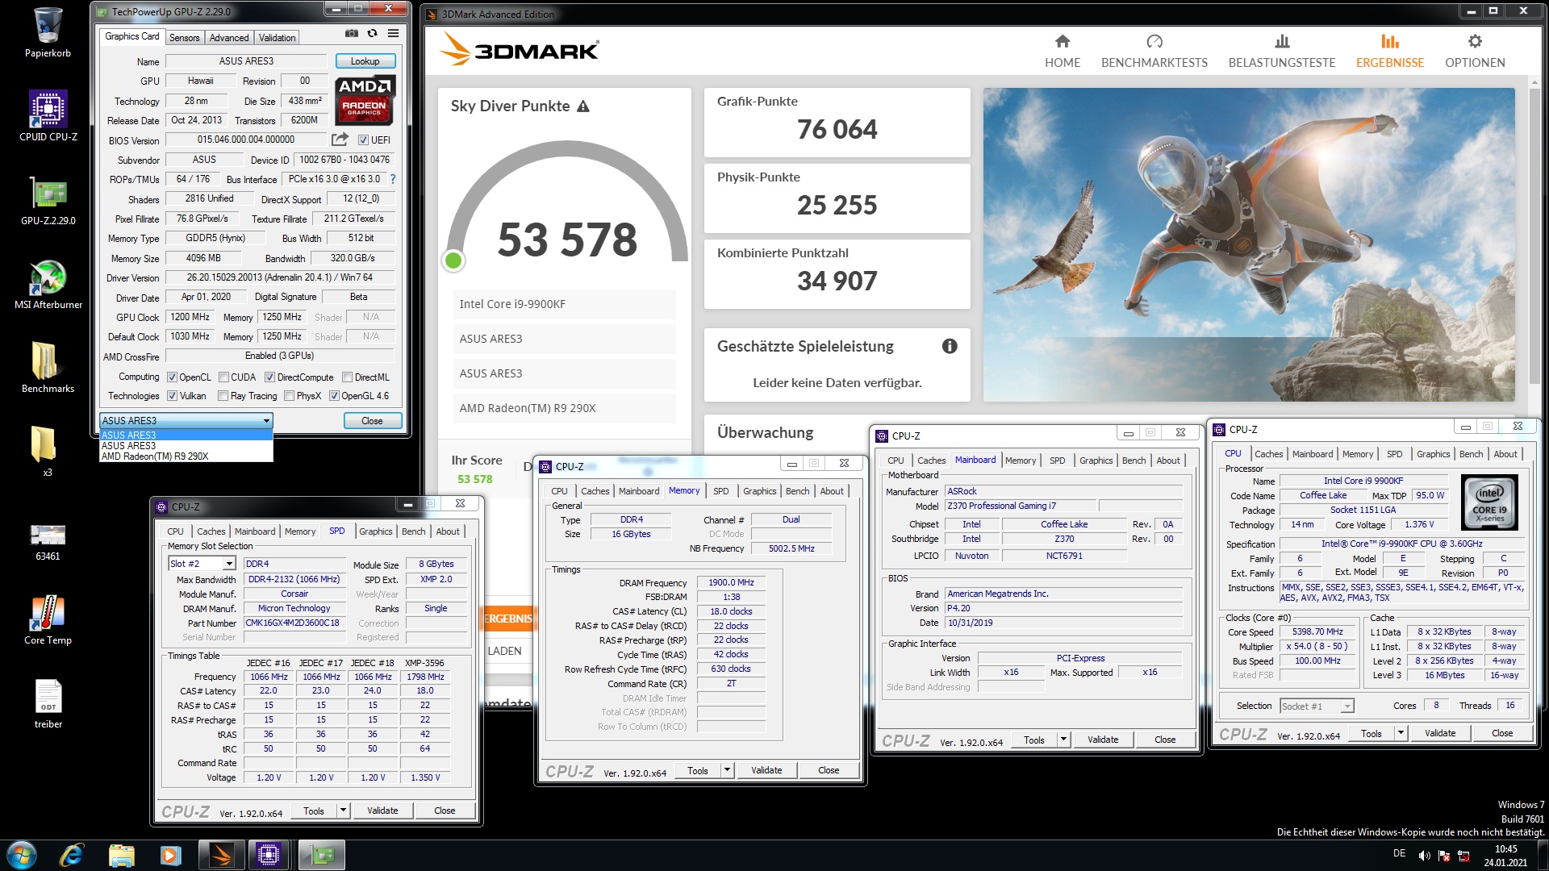
Task: Switch to the GPU-Z Sensors tab
Action: 184,38
